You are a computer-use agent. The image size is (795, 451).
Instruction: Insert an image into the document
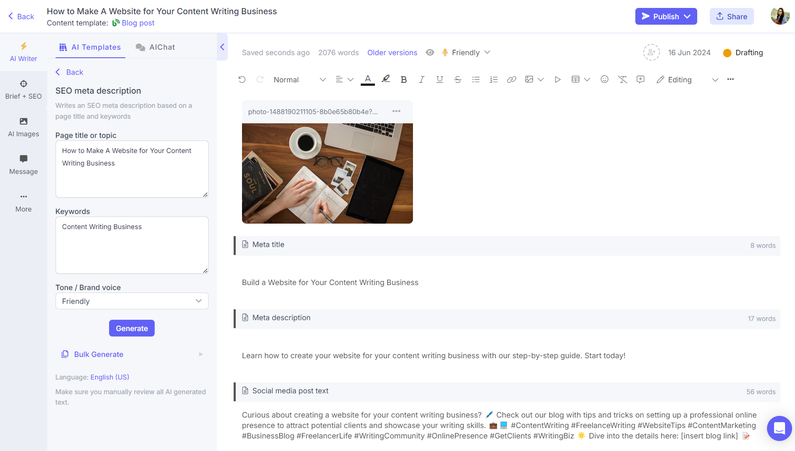(530, 79)
